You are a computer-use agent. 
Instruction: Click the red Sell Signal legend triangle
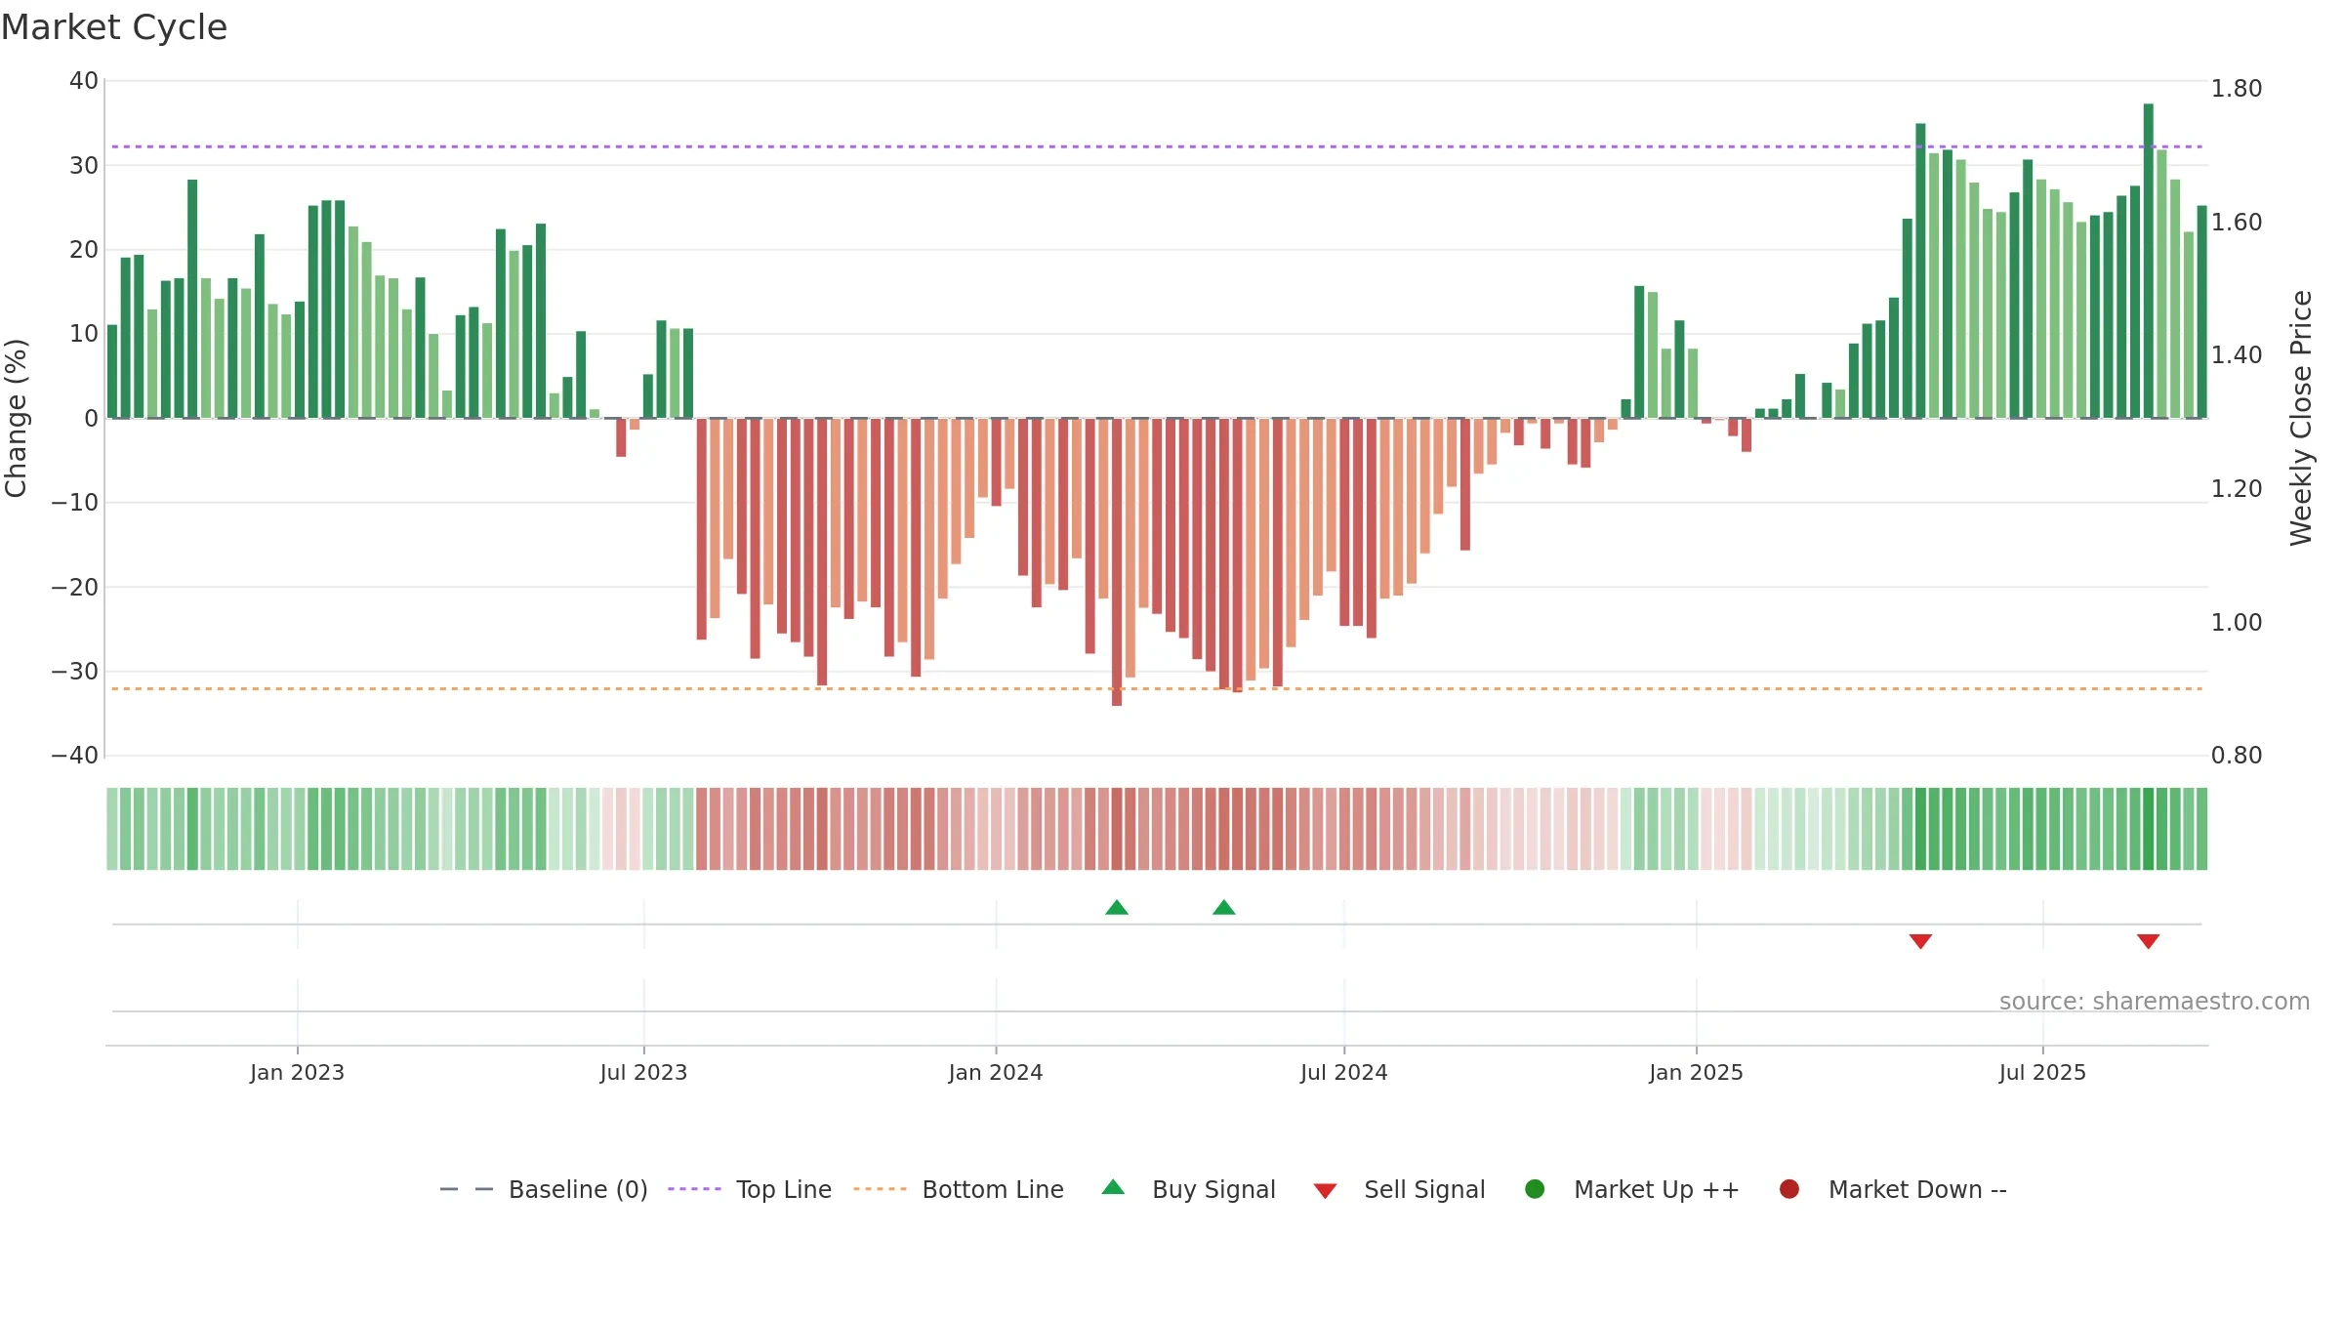point(1325,1191)
